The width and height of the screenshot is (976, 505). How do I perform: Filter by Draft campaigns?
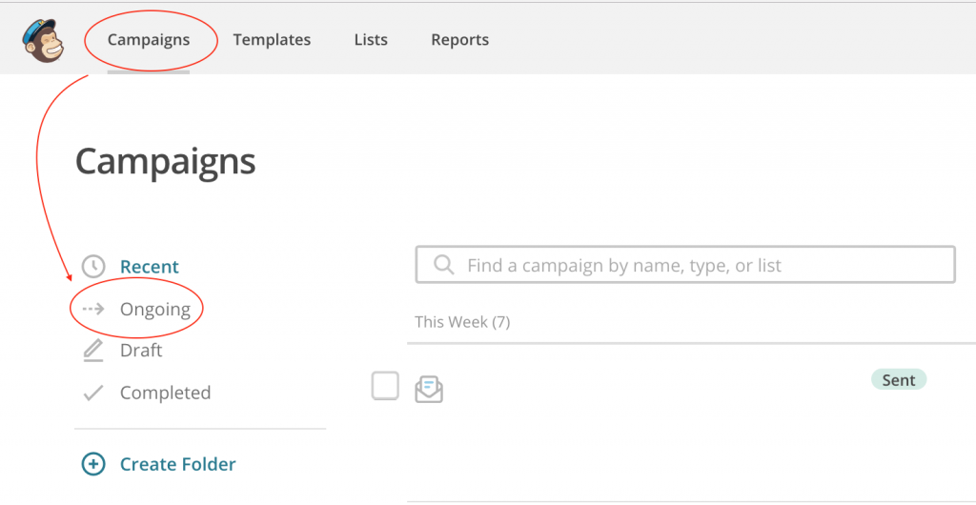point(141,351)
